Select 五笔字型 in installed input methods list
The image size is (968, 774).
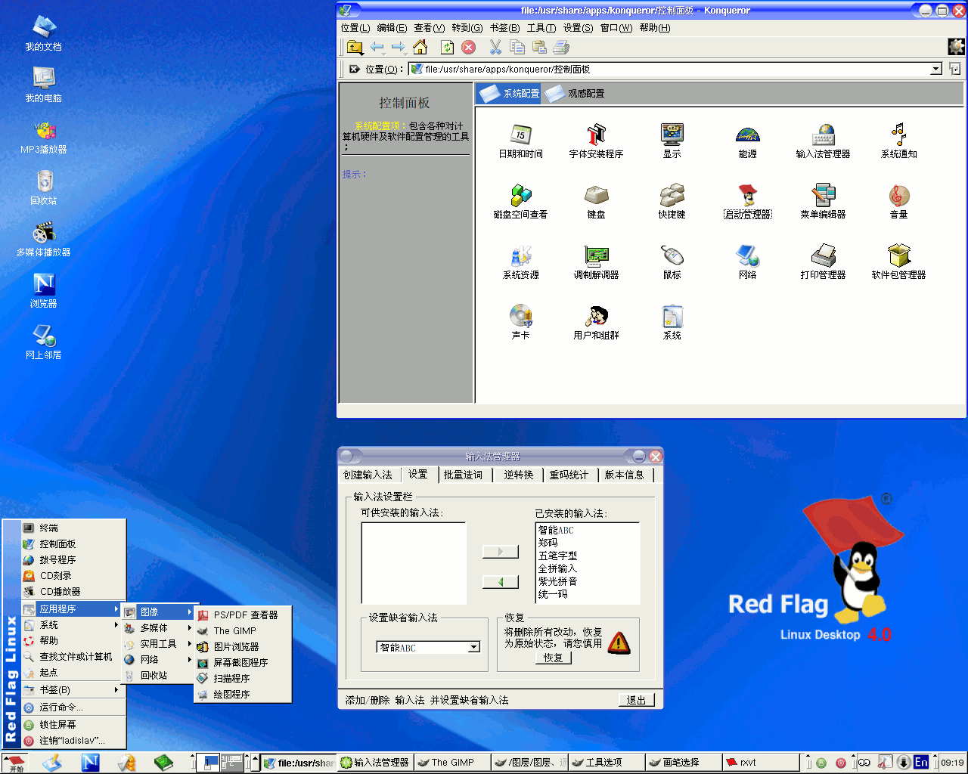557,556
